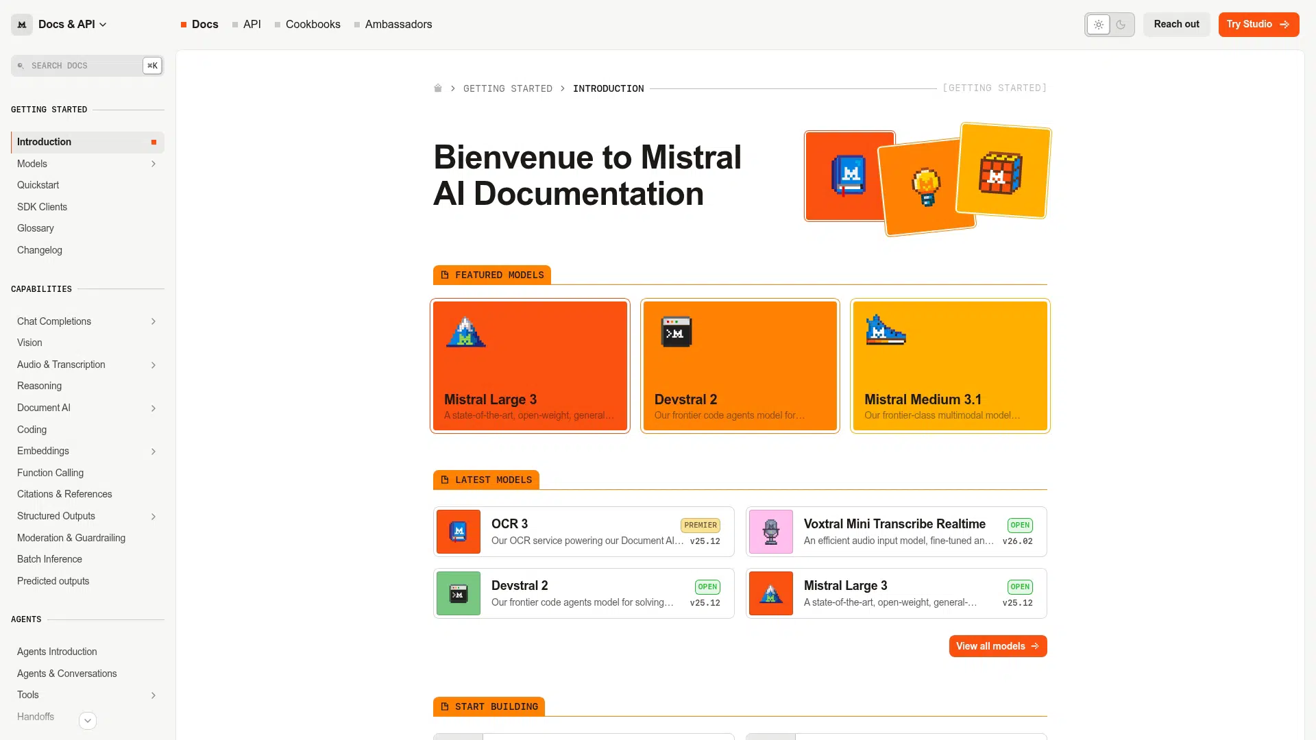The image size is (1316, 740).
Task: Click the Devstral 2 green terminal icon
Action: [x=459, y=593]
